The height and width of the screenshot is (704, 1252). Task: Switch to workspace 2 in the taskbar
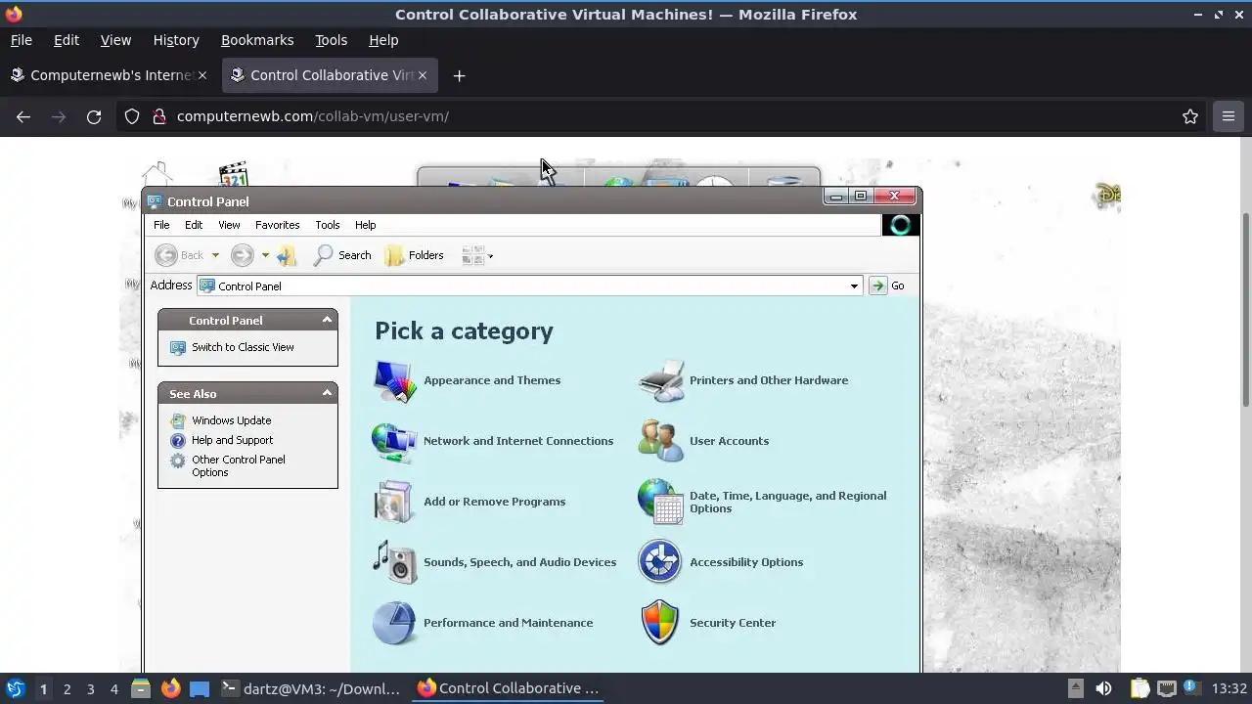[67, 689]
